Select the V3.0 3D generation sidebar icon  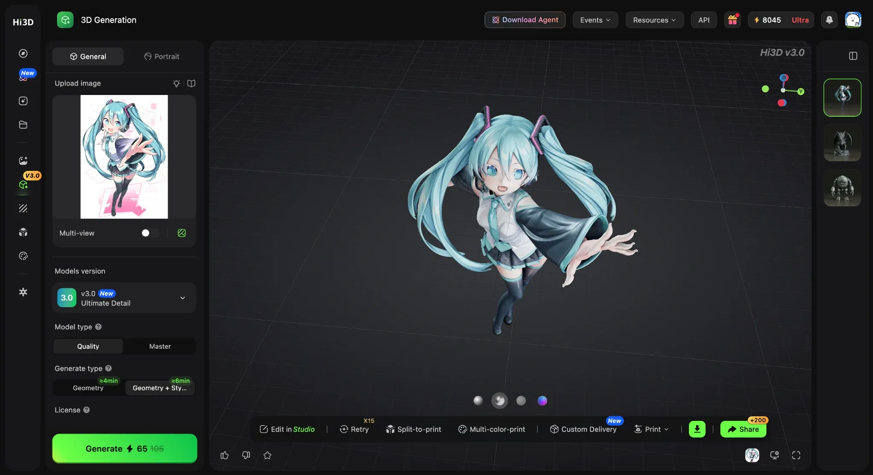[23, 184]
